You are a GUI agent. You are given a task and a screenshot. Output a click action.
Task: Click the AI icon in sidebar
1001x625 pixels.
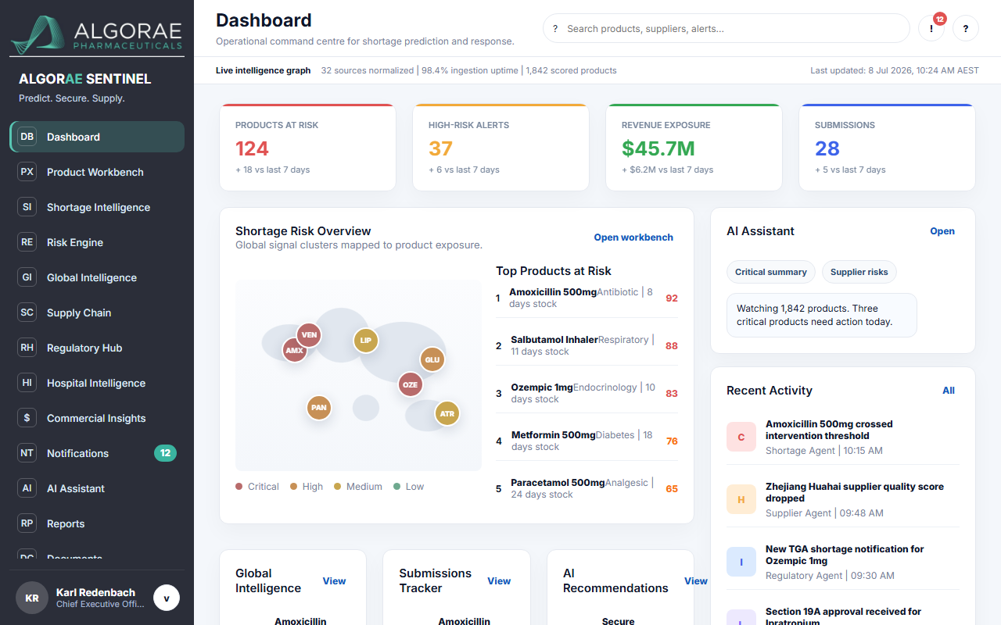[x=27, y=488]
